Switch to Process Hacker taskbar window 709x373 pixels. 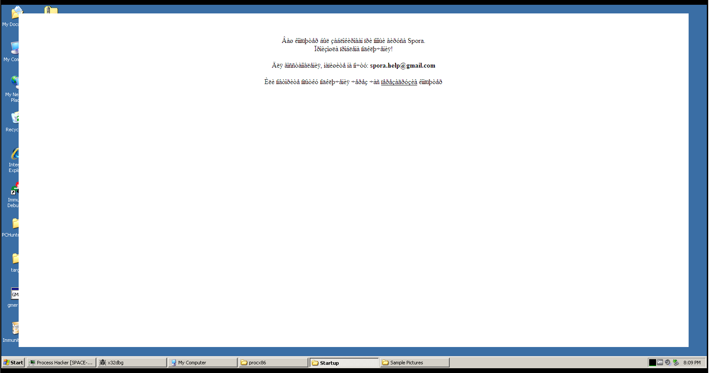pyautogui.click(x=62, y=363)
